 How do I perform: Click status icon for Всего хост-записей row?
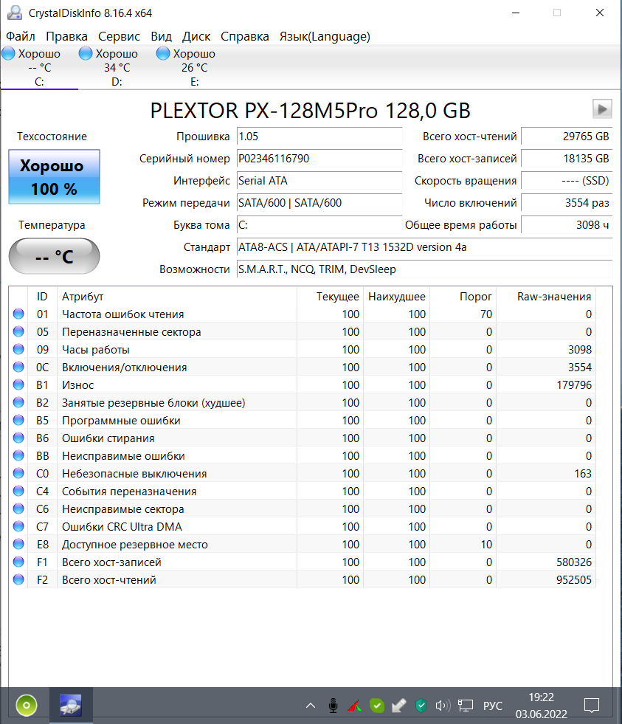click(x=18, y=562)
